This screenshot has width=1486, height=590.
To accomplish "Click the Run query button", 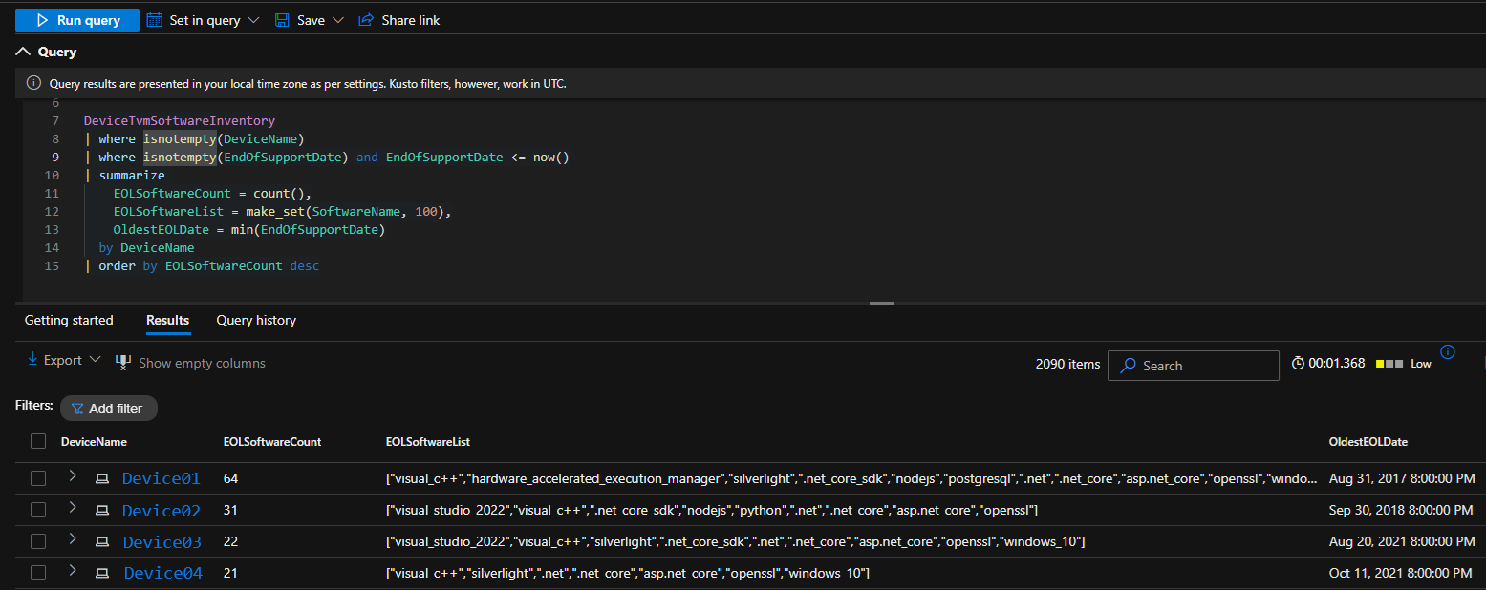I will (x=77, y=20).
